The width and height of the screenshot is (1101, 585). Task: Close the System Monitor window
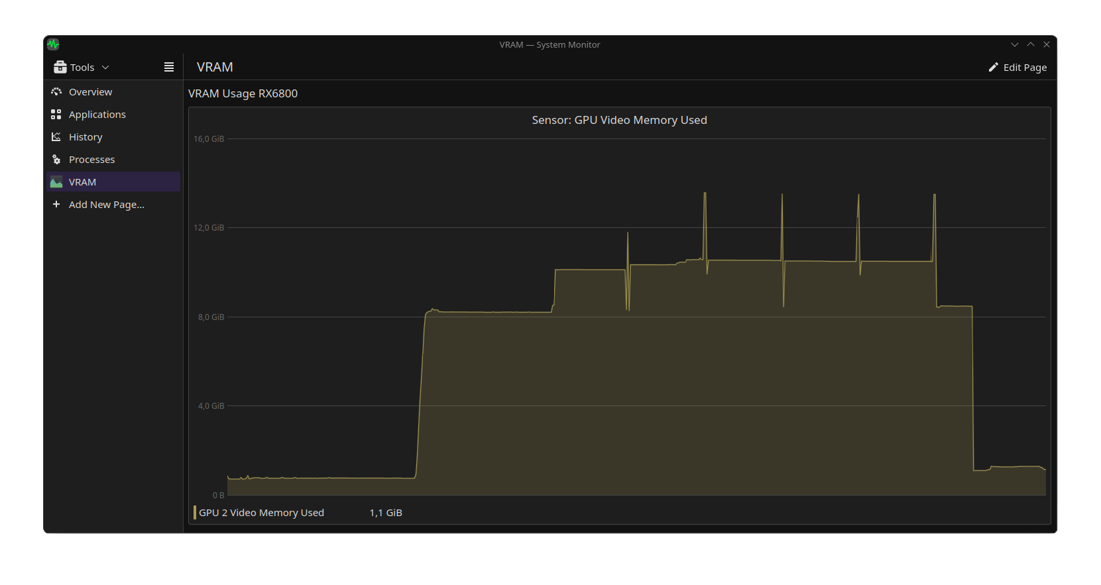(x=1047, y=44)
